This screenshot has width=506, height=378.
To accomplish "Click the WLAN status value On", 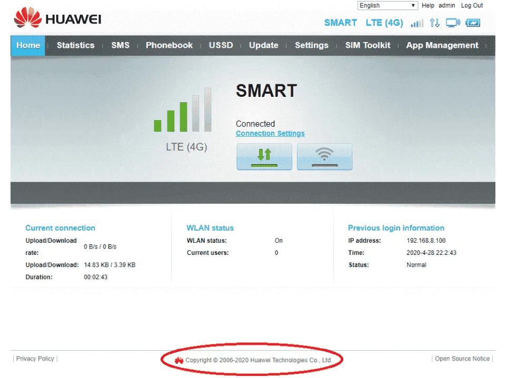I will pos(279,241).
